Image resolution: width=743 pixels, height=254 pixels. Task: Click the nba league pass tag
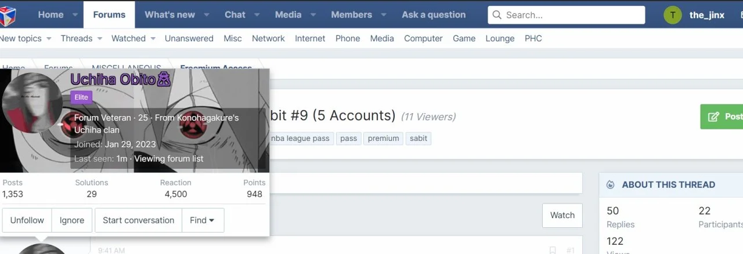pyautogui.click(x=301, y=139)
